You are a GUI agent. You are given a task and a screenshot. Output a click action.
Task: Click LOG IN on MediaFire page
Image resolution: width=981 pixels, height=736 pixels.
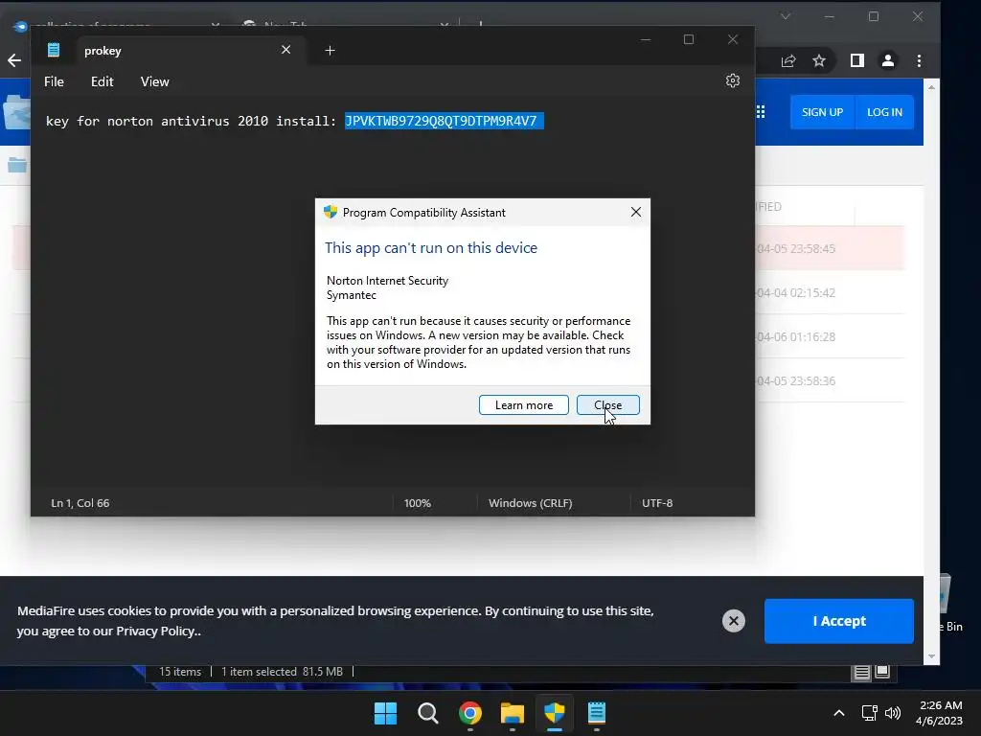tap(884, 112)
